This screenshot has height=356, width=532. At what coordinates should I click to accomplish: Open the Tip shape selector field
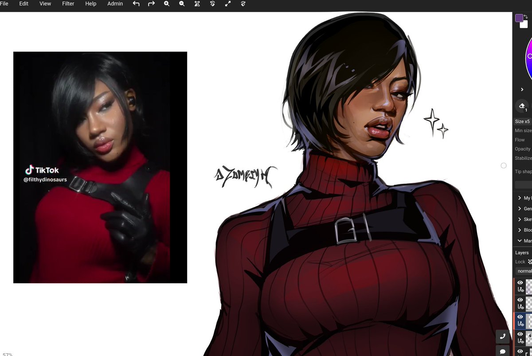tap(524, 185)
